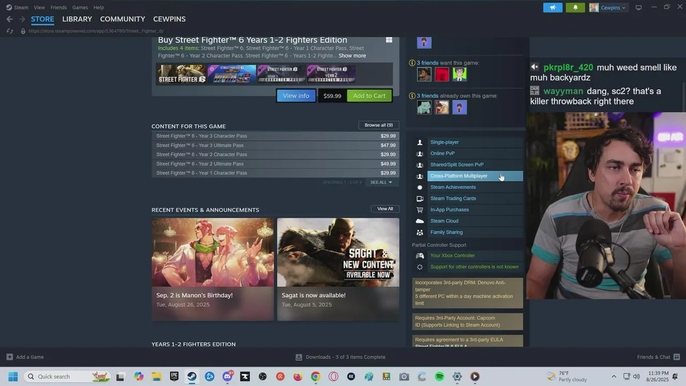
Task: Open Year 3 Ultimate Pass DLC row
Action: [275, 145]
